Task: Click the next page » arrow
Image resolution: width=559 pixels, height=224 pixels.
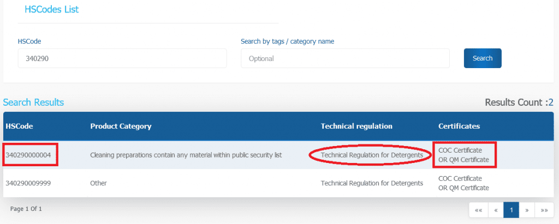Action: [x=527, y=210]
